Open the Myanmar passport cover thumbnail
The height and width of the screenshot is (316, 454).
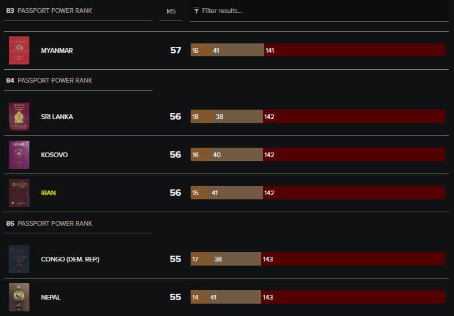(19, 50)
